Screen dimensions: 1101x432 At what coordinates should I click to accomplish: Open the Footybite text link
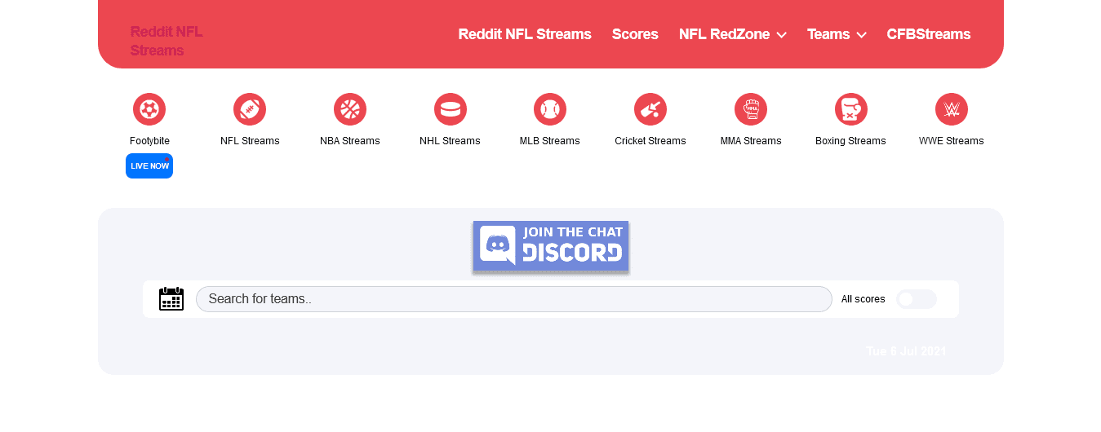point(149,141)
